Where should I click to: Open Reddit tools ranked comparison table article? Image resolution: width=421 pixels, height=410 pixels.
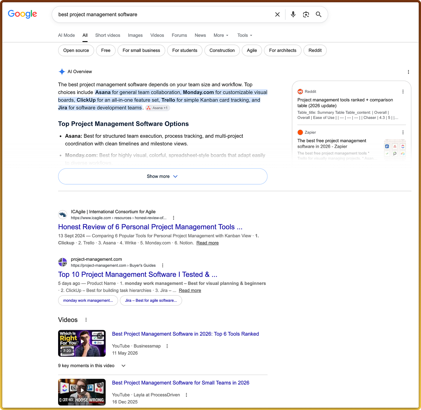(345, 103)
